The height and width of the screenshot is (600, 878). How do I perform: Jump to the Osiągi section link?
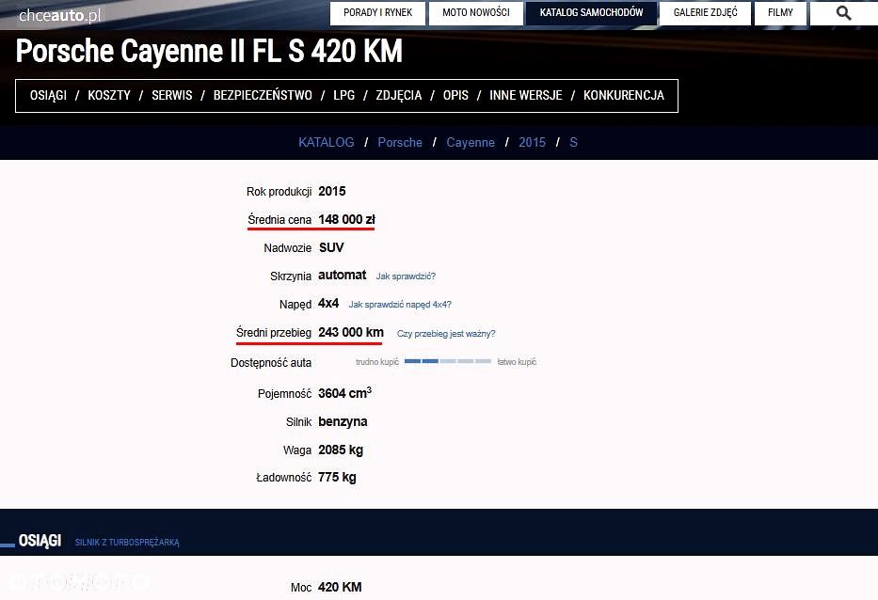pos(48,96)
